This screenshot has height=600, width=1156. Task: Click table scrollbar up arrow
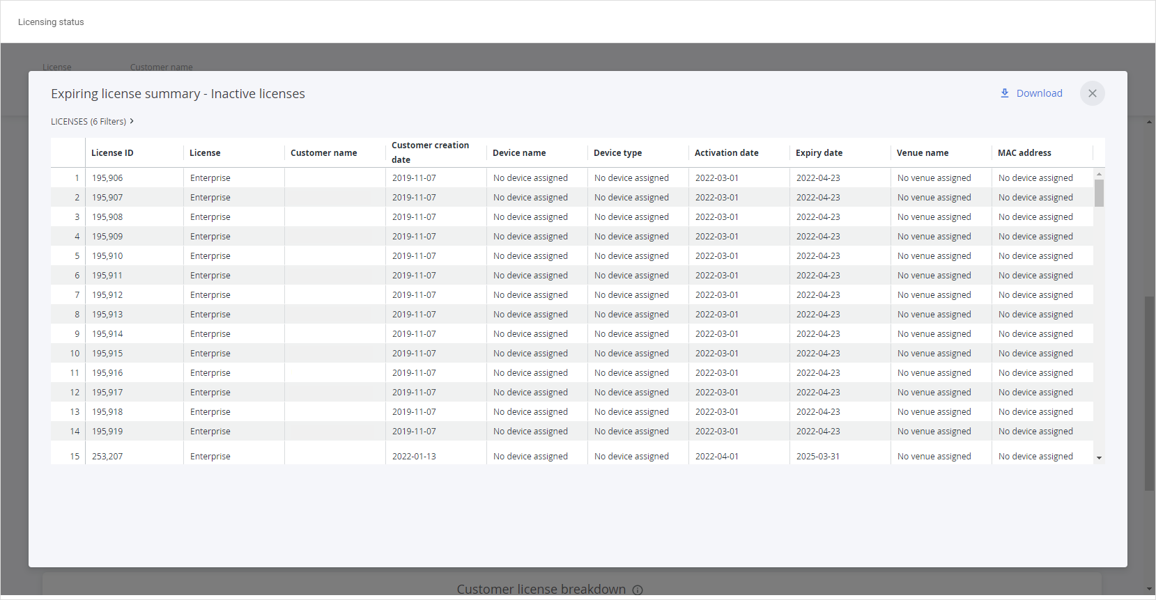point(1099,174)
